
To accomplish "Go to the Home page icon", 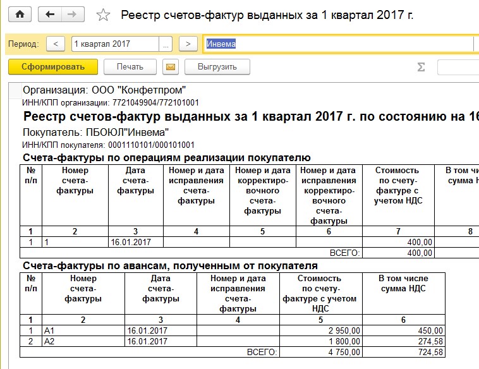I will 20,15.
